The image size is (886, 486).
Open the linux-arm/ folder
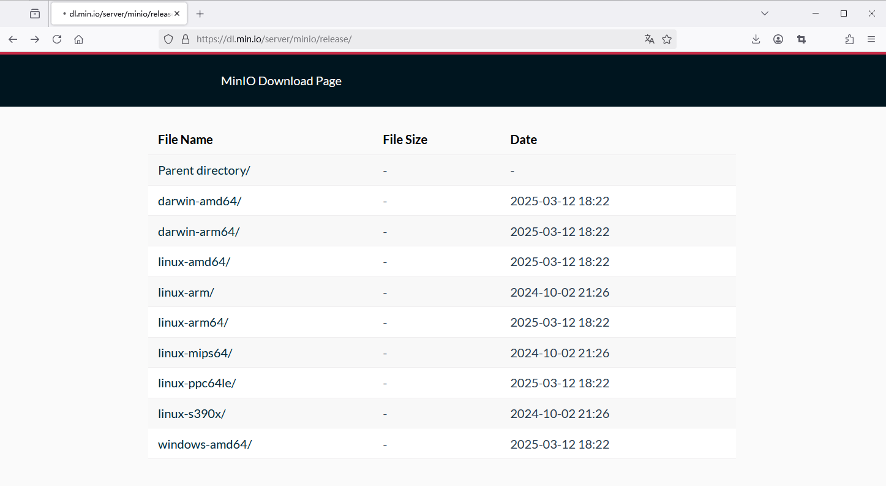tap(186, 292)
